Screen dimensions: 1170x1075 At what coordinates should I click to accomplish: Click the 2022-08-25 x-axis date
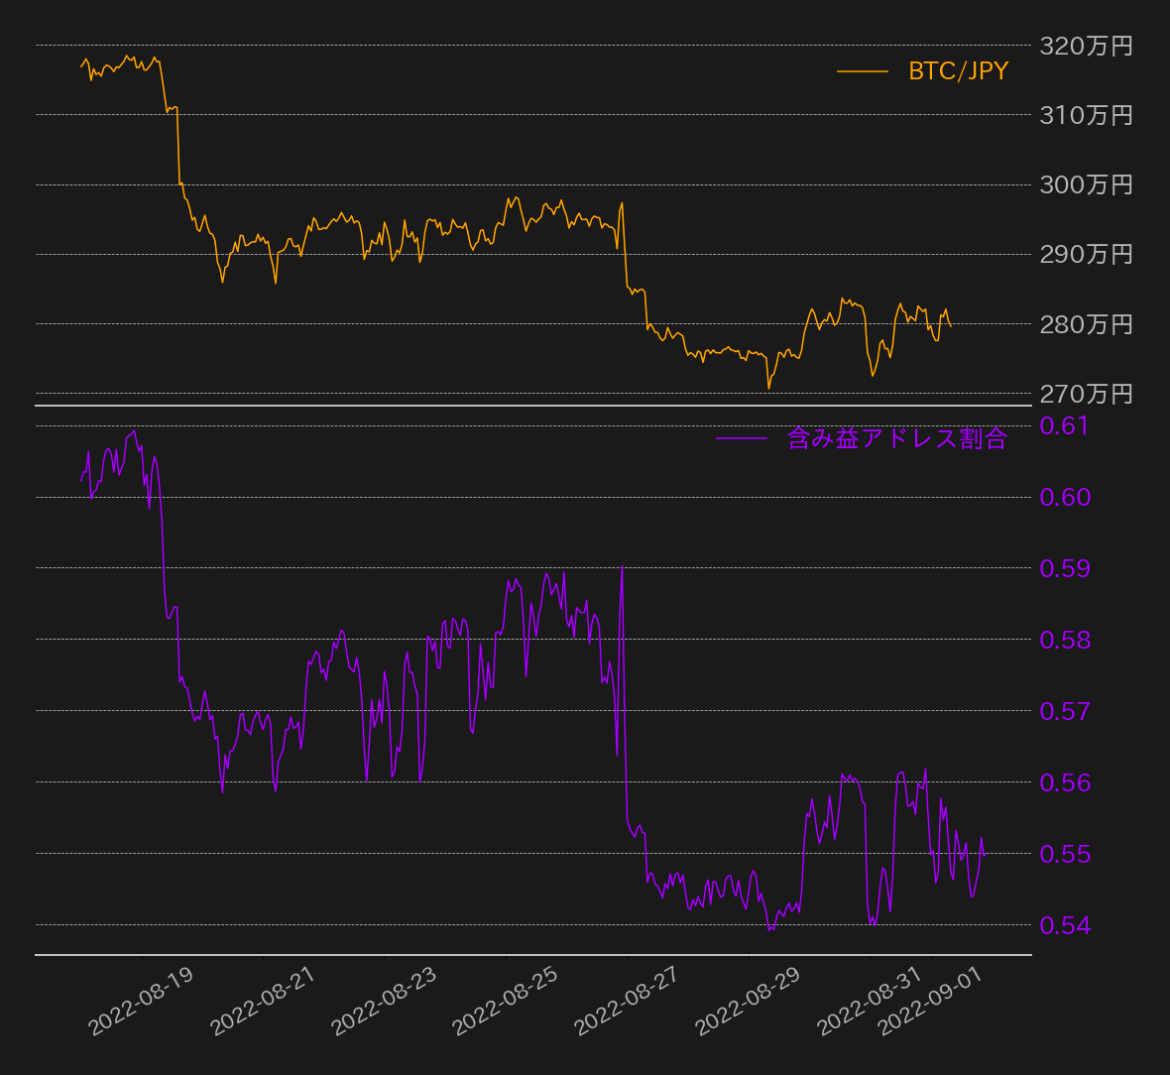click(x=506, y=1002)
